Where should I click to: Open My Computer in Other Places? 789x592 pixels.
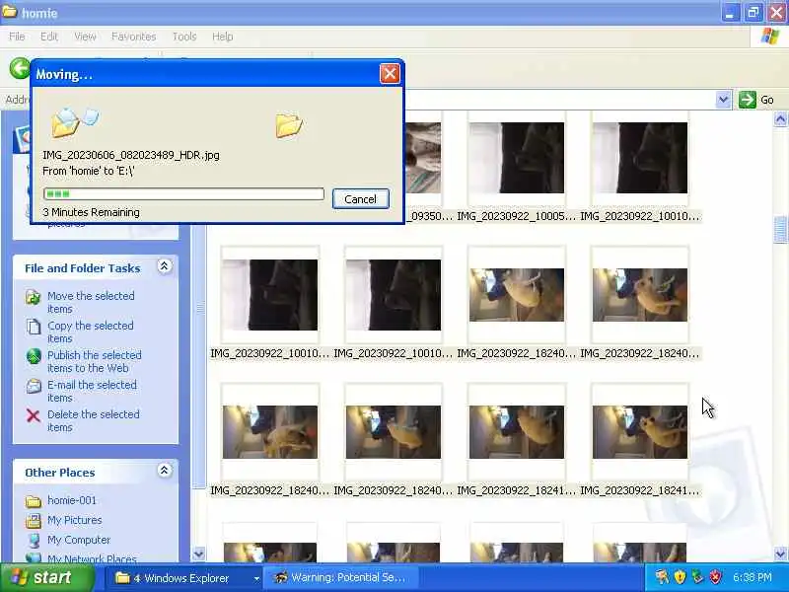[x=79, y=540]
